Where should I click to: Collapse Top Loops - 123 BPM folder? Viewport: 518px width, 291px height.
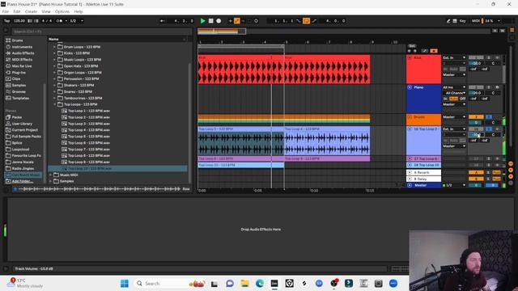54,104
